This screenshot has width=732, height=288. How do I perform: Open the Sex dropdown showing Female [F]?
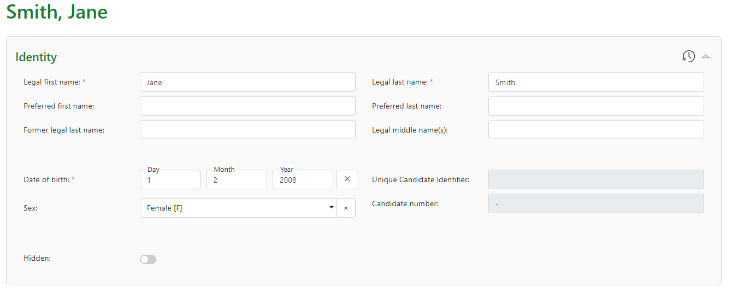pyautogui.click(x=238, y=208)
